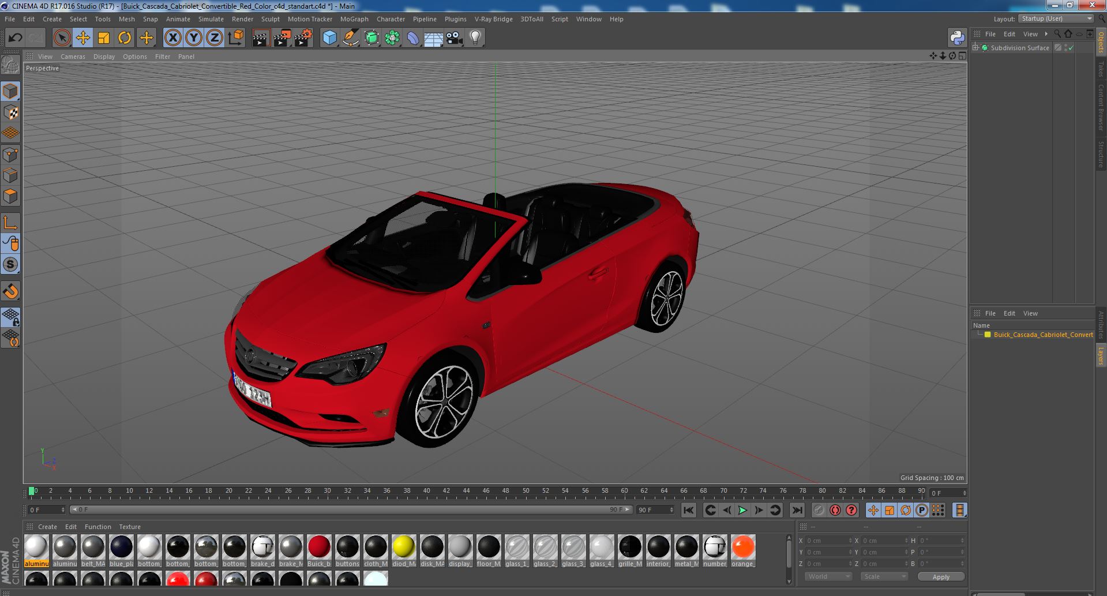Click the Apply button

pyautogui.click(x=941, y=576)
